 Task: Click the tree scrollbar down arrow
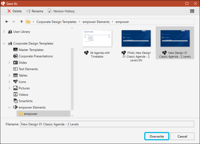[x=72, y=116]
